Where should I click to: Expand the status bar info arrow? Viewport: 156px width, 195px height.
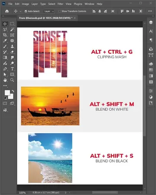(66, 192)
